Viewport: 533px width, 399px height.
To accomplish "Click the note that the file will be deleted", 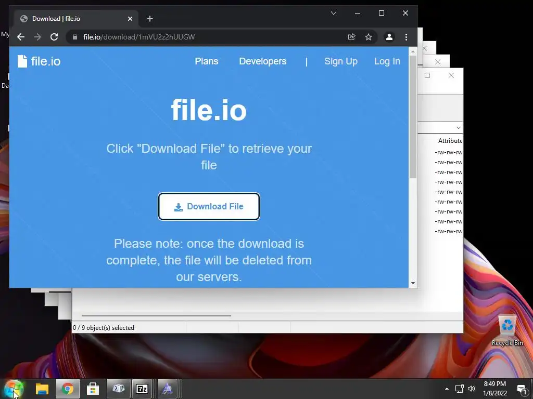I will click(x=209, y=260).
